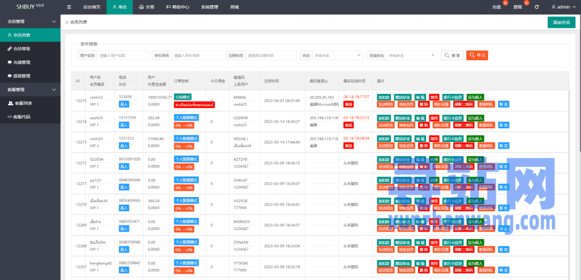Focus the 手机号码 search input
581x280 pixels.
pyautogui.click(x=197, y=55)
